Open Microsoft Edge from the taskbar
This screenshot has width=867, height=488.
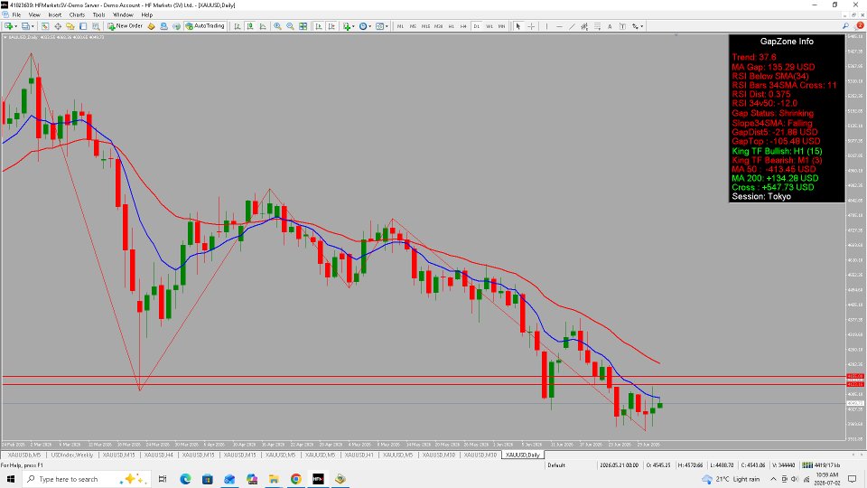pyautogui.click(x=185, y=479)
